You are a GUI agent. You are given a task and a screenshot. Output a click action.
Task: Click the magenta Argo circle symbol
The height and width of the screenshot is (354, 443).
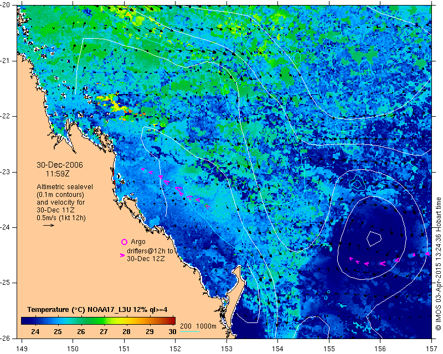pos(124,242)
